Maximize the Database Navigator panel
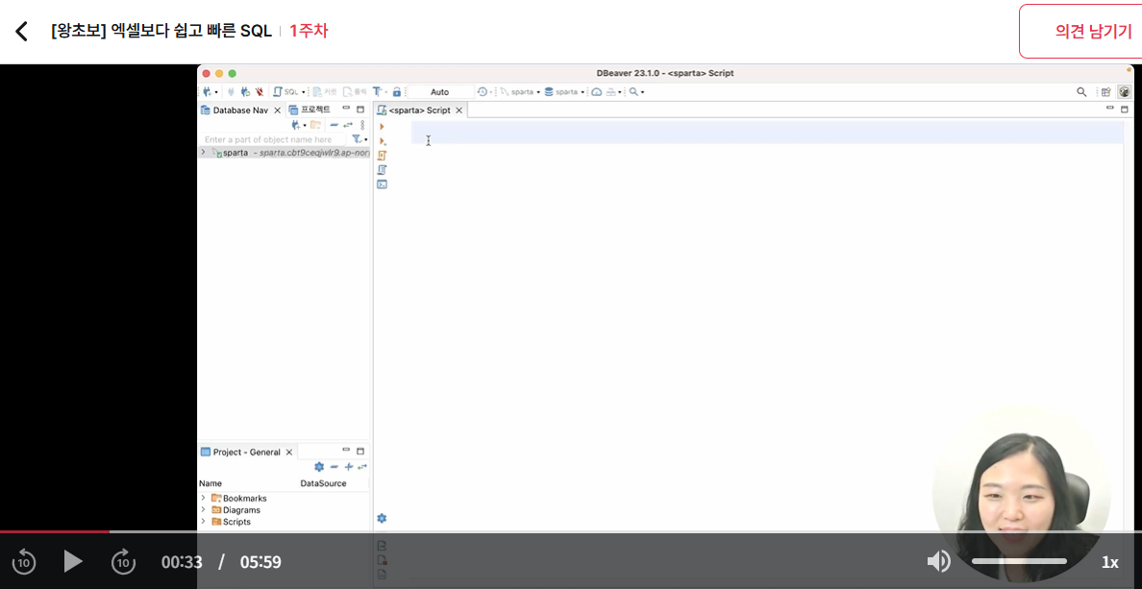 [360, 110]
